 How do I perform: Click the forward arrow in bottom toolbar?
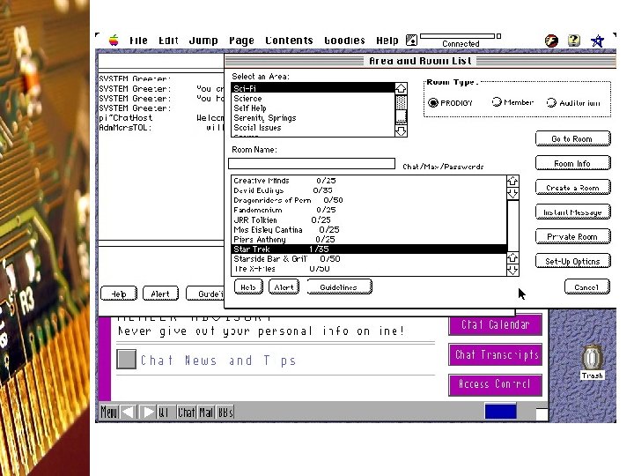148,412
